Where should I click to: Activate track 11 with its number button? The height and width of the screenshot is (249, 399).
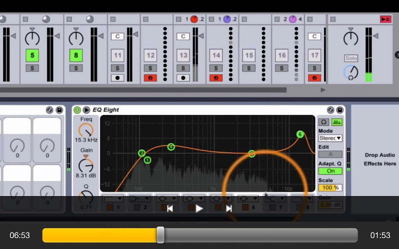pos(117,55)
